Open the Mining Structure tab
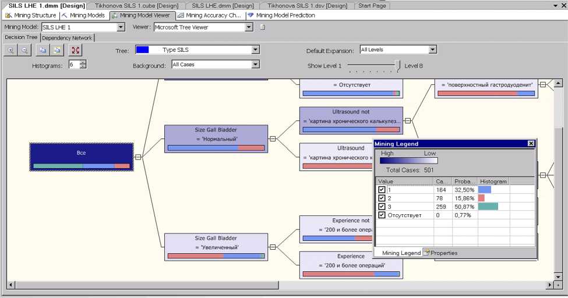 (31, 15)
